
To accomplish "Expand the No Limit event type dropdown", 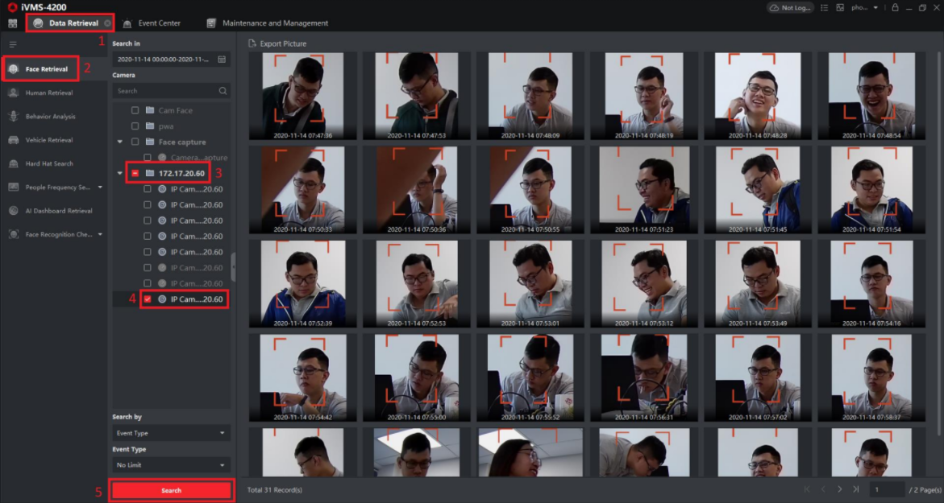I will pos(171,465).
